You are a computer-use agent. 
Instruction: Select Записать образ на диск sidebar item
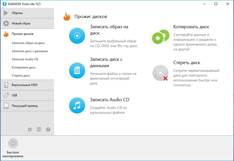(28, 43)
